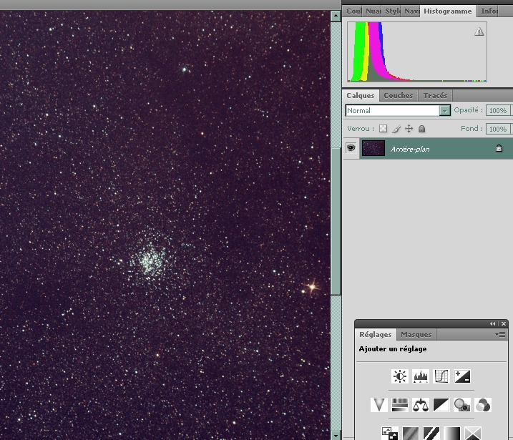513x440 pixels.
Task: Click the lock icon on Arrière-plan layer
Action: click(499, 148)
